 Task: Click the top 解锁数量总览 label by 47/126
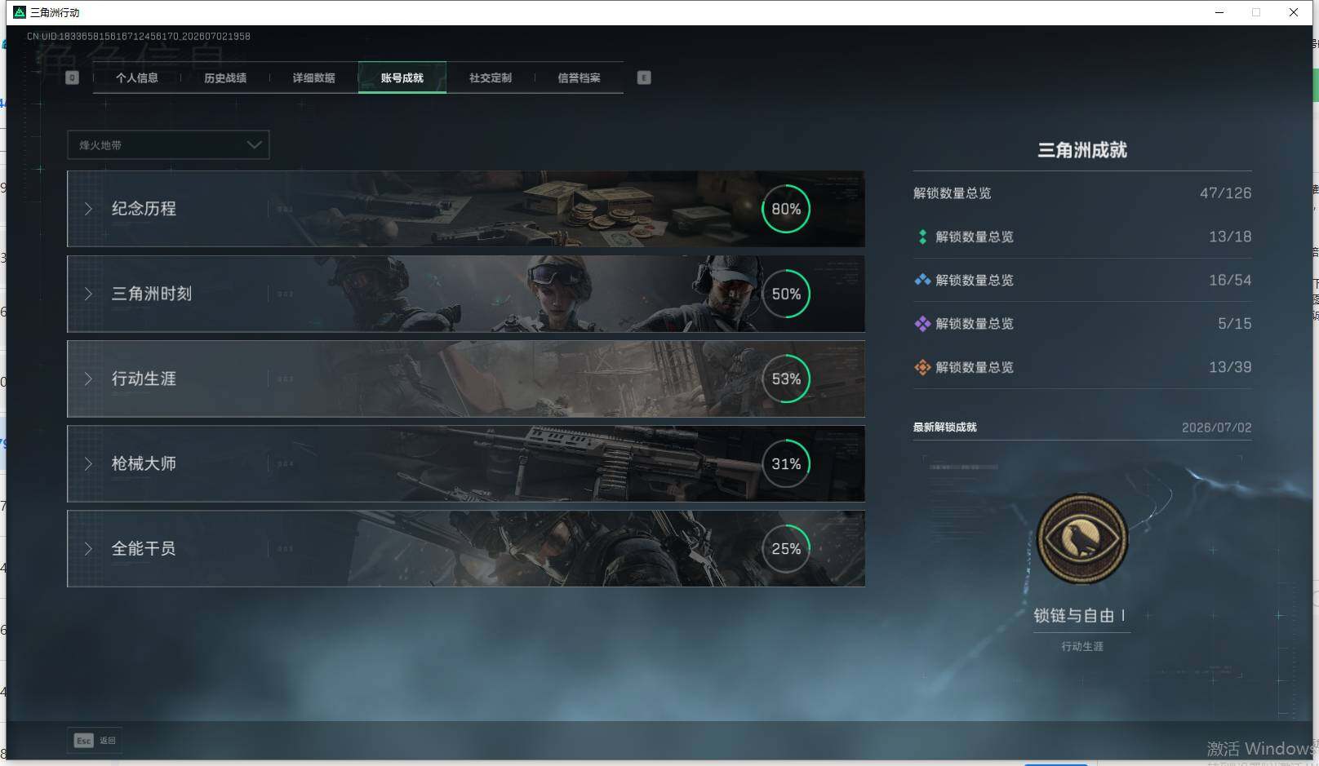pyautogui.click(x=953, y=193)
